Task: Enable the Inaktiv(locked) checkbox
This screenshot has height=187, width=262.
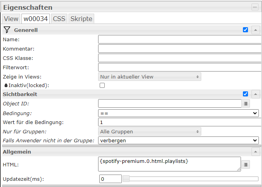Action: (x=102, y=85)
